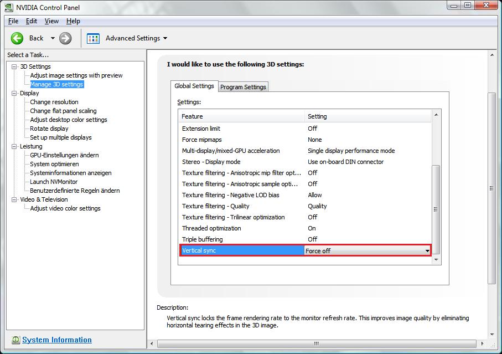
Task: Collapse the Leistung tree node
Action: 14,146
